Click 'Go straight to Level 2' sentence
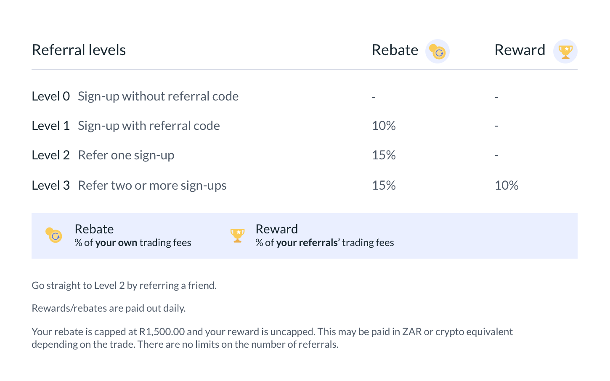The height and width of the screenshot is (381, 610). coord(124,286)
